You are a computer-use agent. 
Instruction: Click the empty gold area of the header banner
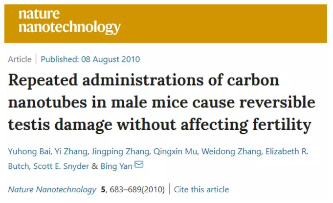[x=223, y=24]
